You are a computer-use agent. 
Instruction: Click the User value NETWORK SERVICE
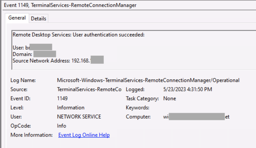(79, 117)
